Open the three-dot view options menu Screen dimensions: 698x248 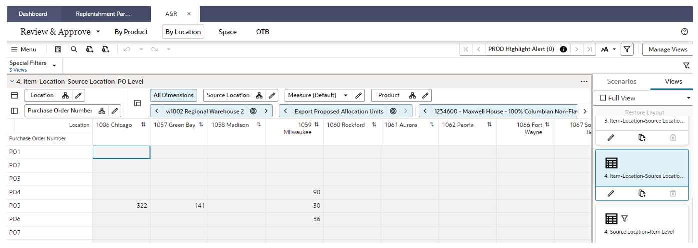coord(584,81)
